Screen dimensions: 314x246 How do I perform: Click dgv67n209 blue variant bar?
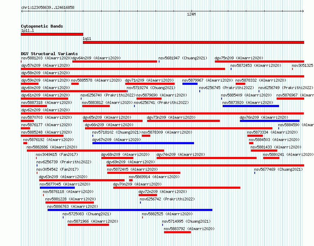point(143,143)
